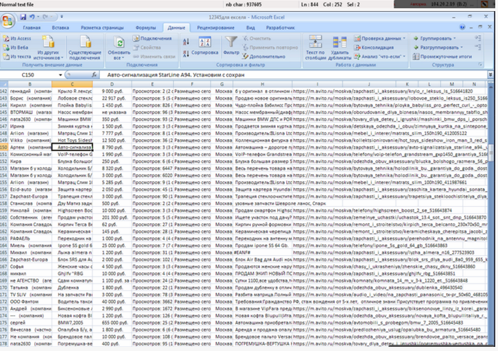Screen dimensions: 498x351
Task: Click the insert function fx button
Action: point(94,74)
